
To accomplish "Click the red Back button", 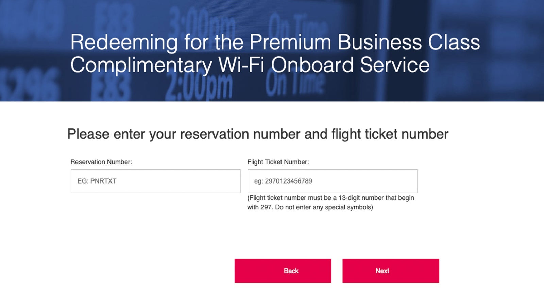I will click(283, 271).
